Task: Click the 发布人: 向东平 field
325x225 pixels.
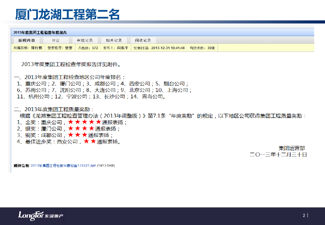Action: [x=116, y=48]
